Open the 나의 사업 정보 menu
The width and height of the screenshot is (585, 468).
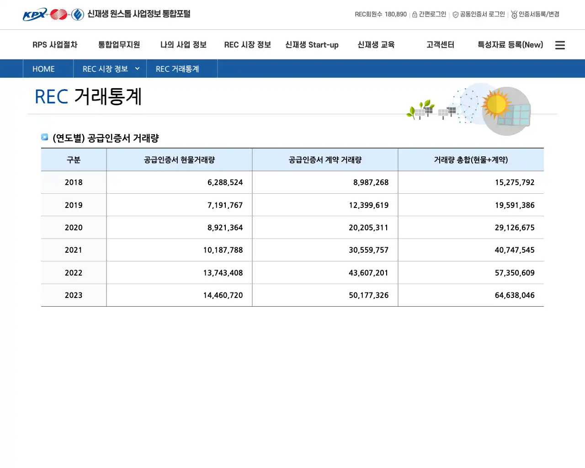click(183, 45)
